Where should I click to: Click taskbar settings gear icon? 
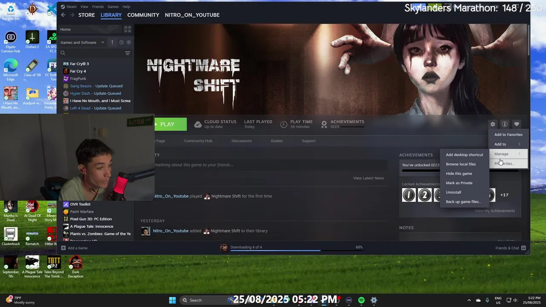(x=374, y=300)
